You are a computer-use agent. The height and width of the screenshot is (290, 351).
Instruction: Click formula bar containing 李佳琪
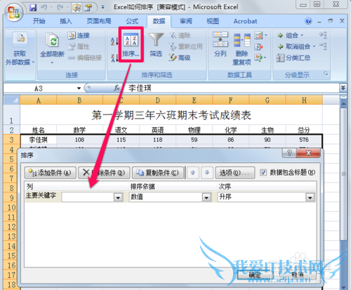[232, 88]
